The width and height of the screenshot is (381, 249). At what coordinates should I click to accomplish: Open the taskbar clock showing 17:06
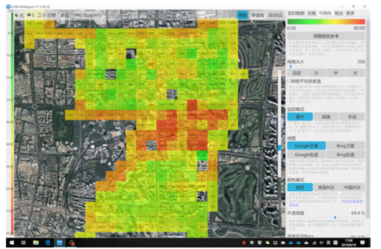349,242
